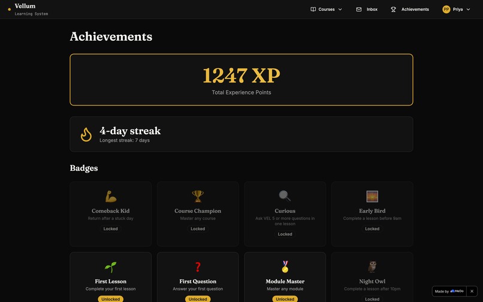Viewport: 483px width, 302px height.
Task: Click Ask VEL 5 or more questions description
Action: click(x=285, y=221)
